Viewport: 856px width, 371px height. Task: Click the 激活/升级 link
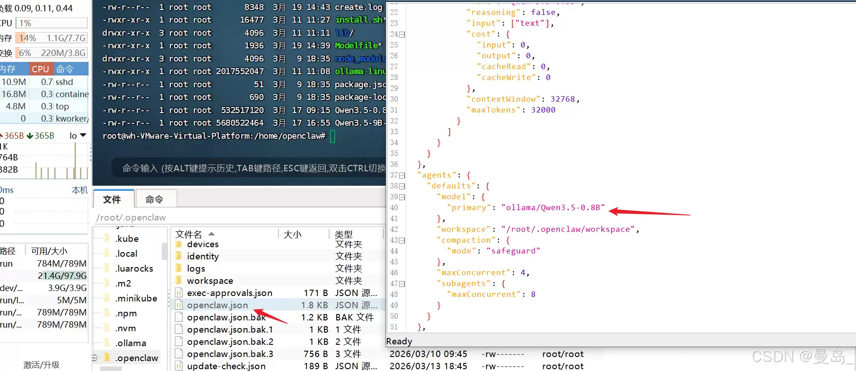coord(41,365)
